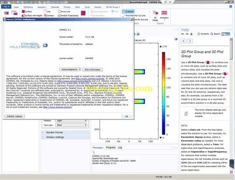Open Help Search
The width and height of the screenshot is (235, 180).
point(215,34)
